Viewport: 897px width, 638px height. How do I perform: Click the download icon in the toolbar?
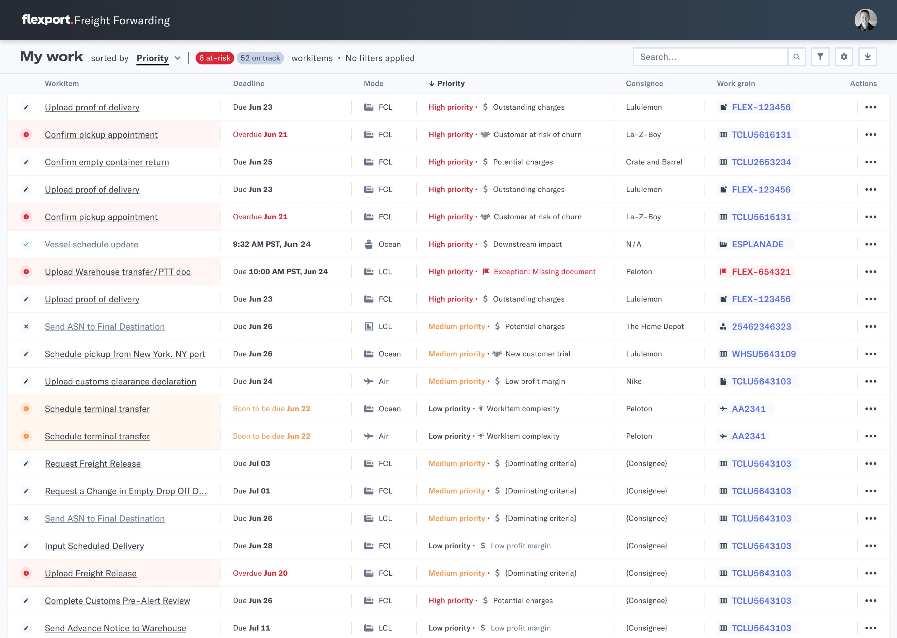click(867, 57)
